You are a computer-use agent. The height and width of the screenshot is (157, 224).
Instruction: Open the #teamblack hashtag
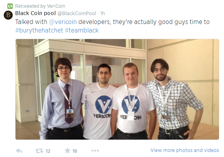click(82, 31)
